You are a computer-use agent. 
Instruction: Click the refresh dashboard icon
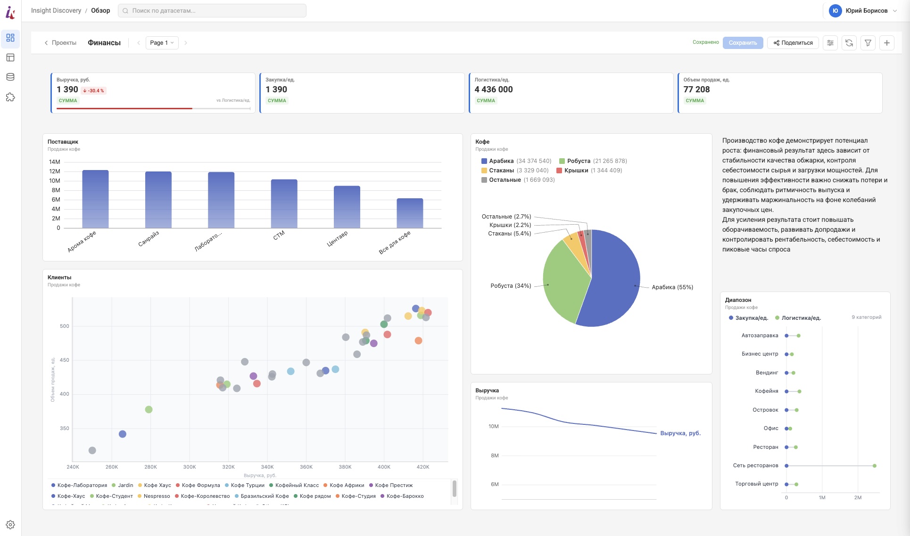tap(849, 43)
